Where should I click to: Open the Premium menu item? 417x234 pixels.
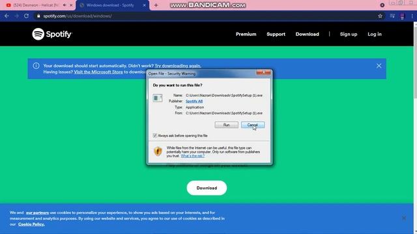tap(246, 34)
